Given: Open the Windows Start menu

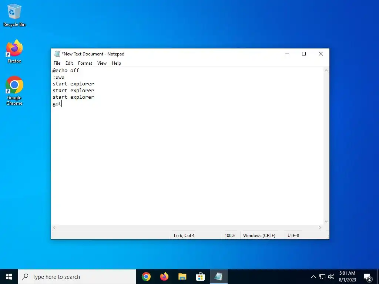Looking at the screenshot, I should pyautogui.click(x=9, y=277).
